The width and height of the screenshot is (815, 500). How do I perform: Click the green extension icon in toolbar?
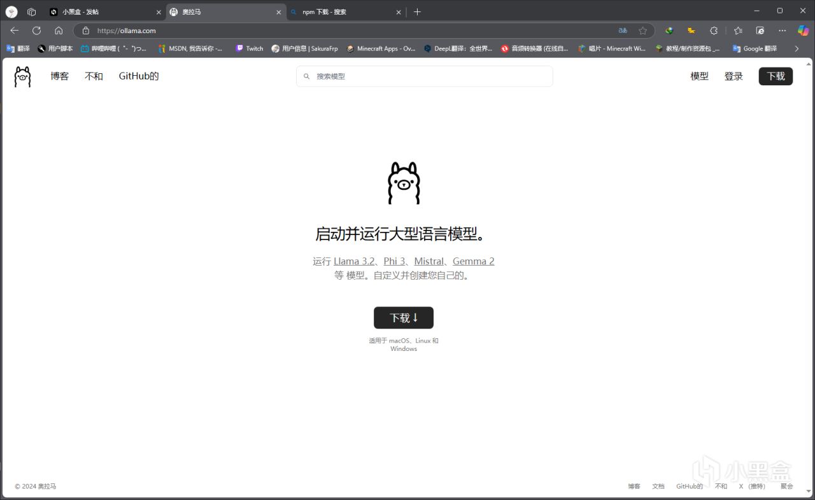669,31
